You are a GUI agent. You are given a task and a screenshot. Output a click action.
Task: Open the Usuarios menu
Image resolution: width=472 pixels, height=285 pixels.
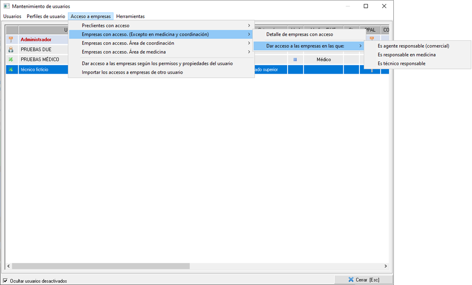point(12,16)
